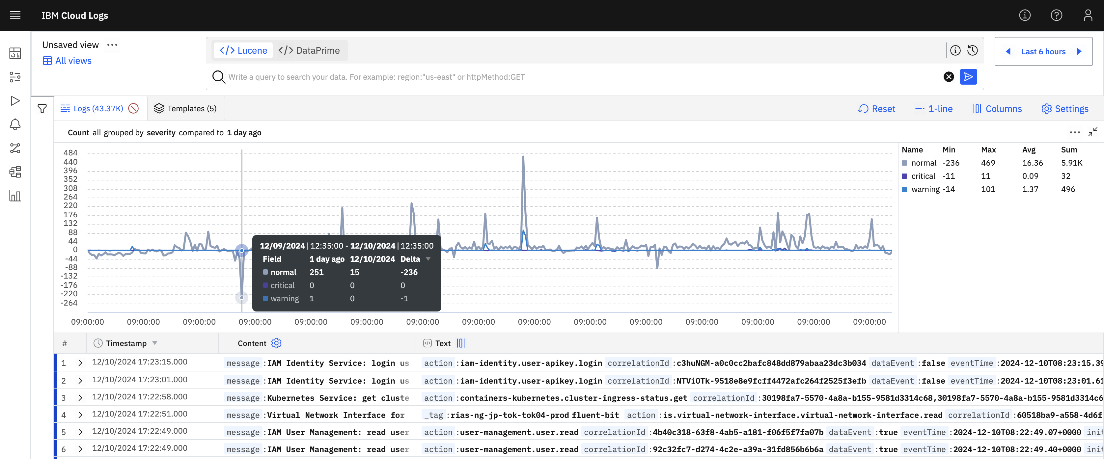Open the user profile icon
Screen dimensions: 1104x459
tap(1088, 15)
